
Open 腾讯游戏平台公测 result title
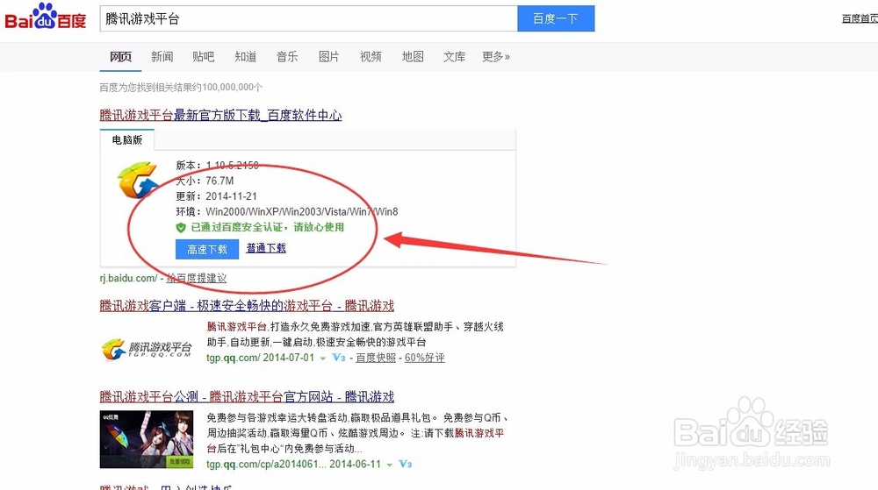(247, 397)
